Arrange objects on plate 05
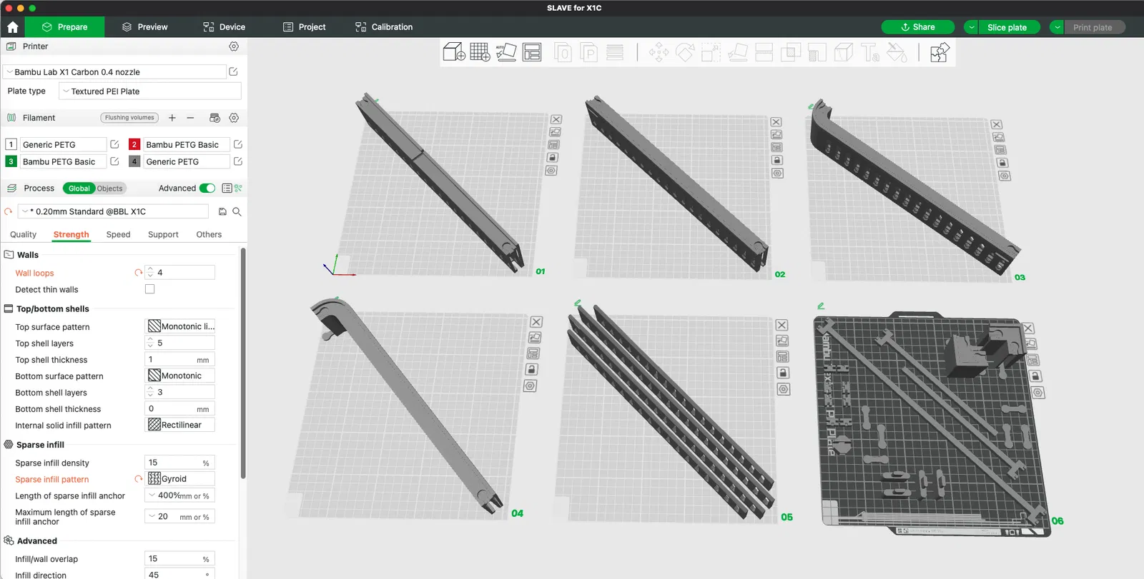Viewport: 1144px width, 579px height. click(x=783, y=357)
